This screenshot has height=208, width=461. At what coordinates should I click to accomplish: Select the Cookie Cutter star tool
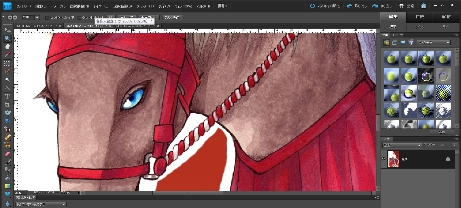click(7, 113)
